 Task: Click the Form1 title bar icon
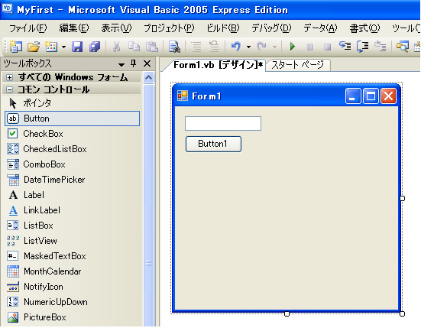pyautogui.click(x=183, y=96)
